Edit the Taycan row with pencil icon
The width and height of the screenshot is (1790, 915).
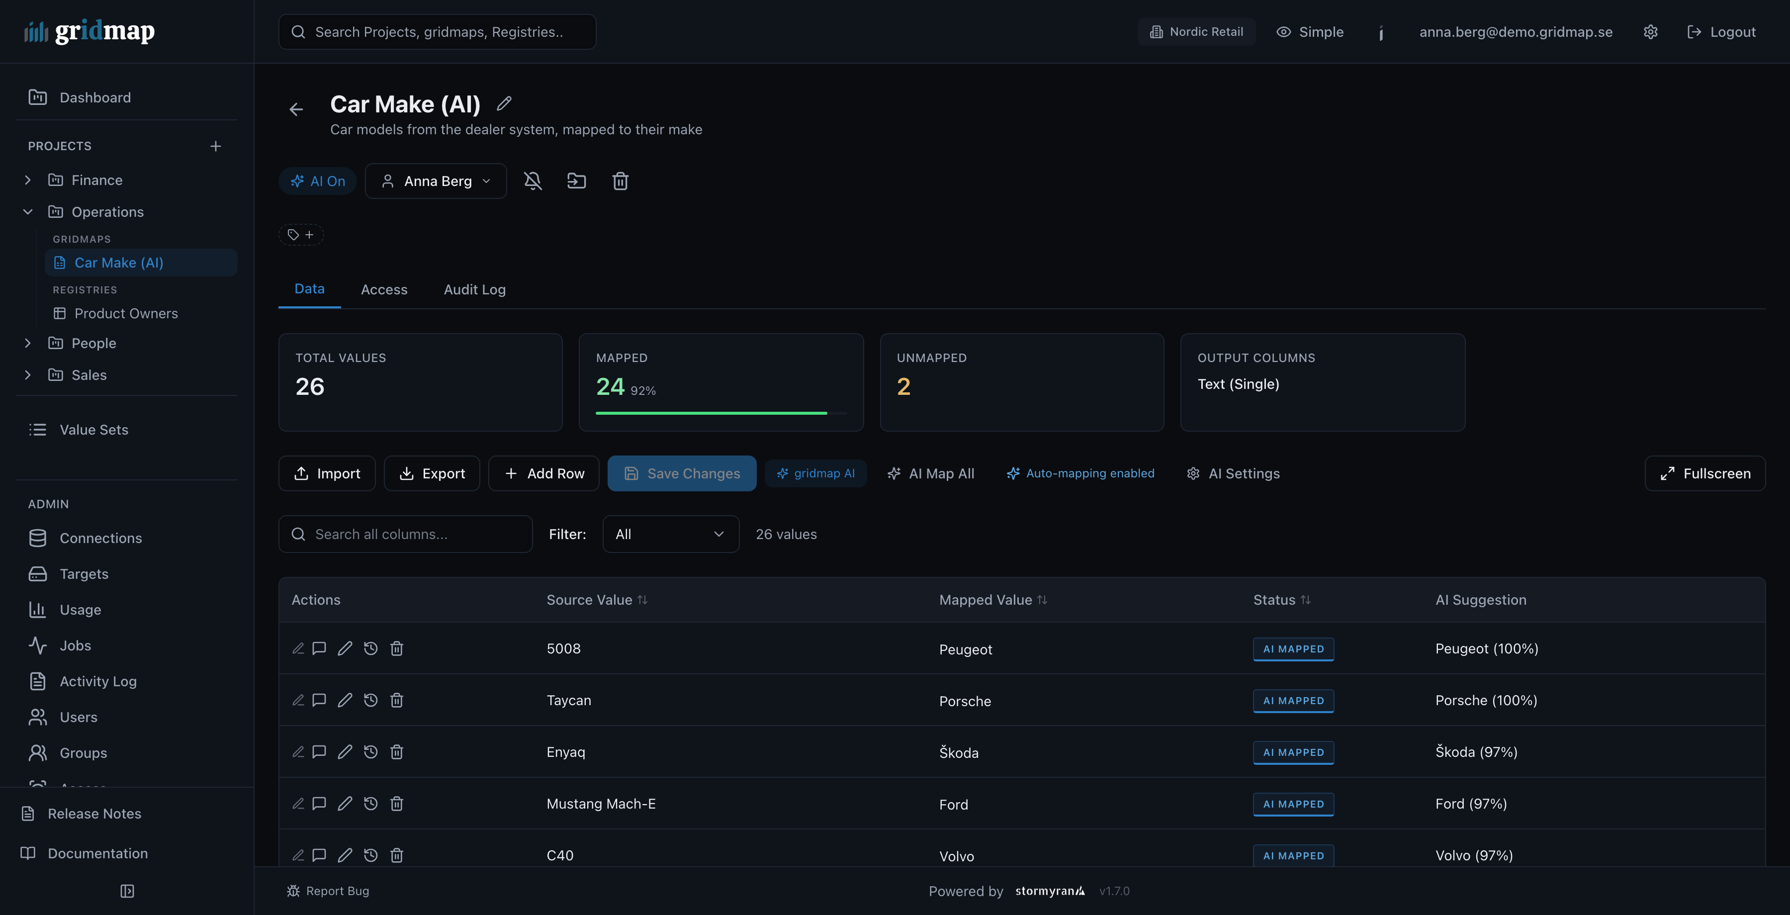click(x=345, y=700)
